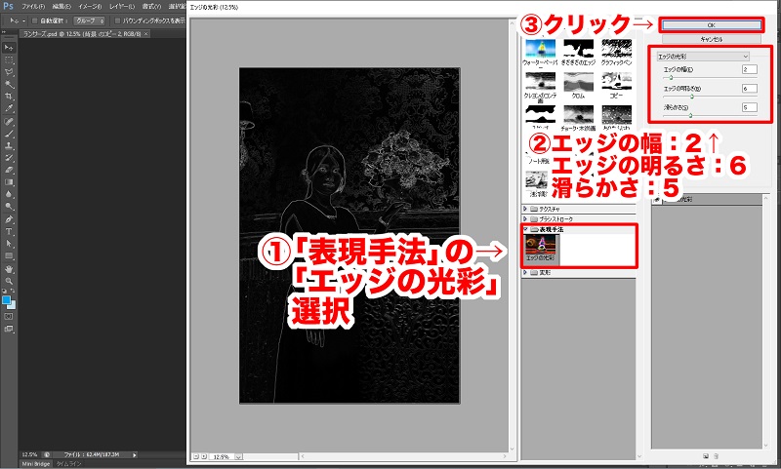
Task: Toggle the auto-select (自動選択) checkbox
Action: pos(35,20)
